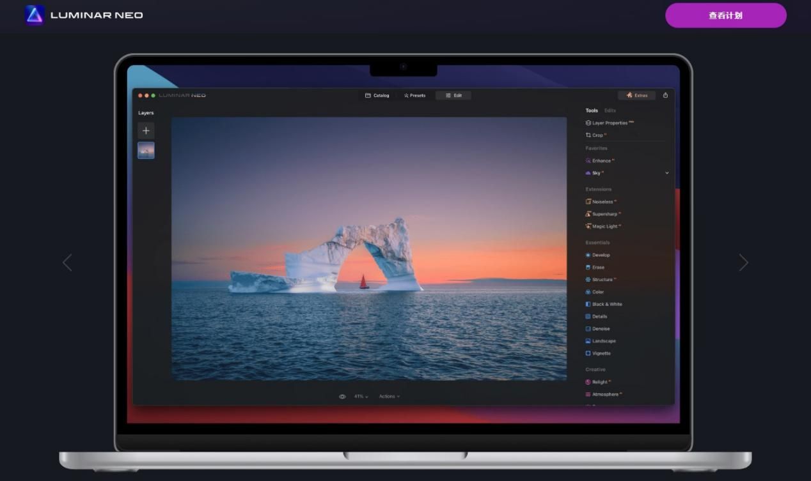Screen dimensions: 811x481
Task: Open the Supersharp extension
Action: 603,214
